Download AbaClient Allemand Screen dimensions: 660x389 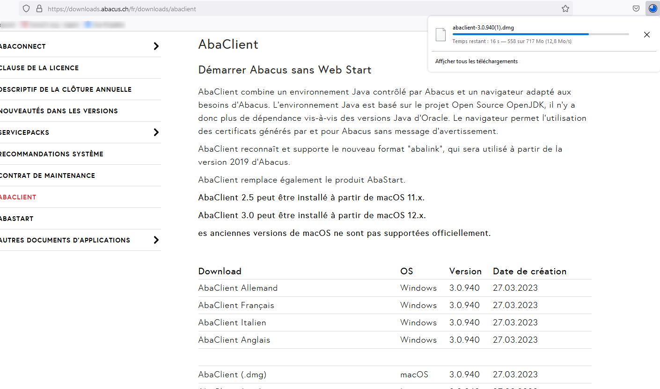tap(238, 288)
